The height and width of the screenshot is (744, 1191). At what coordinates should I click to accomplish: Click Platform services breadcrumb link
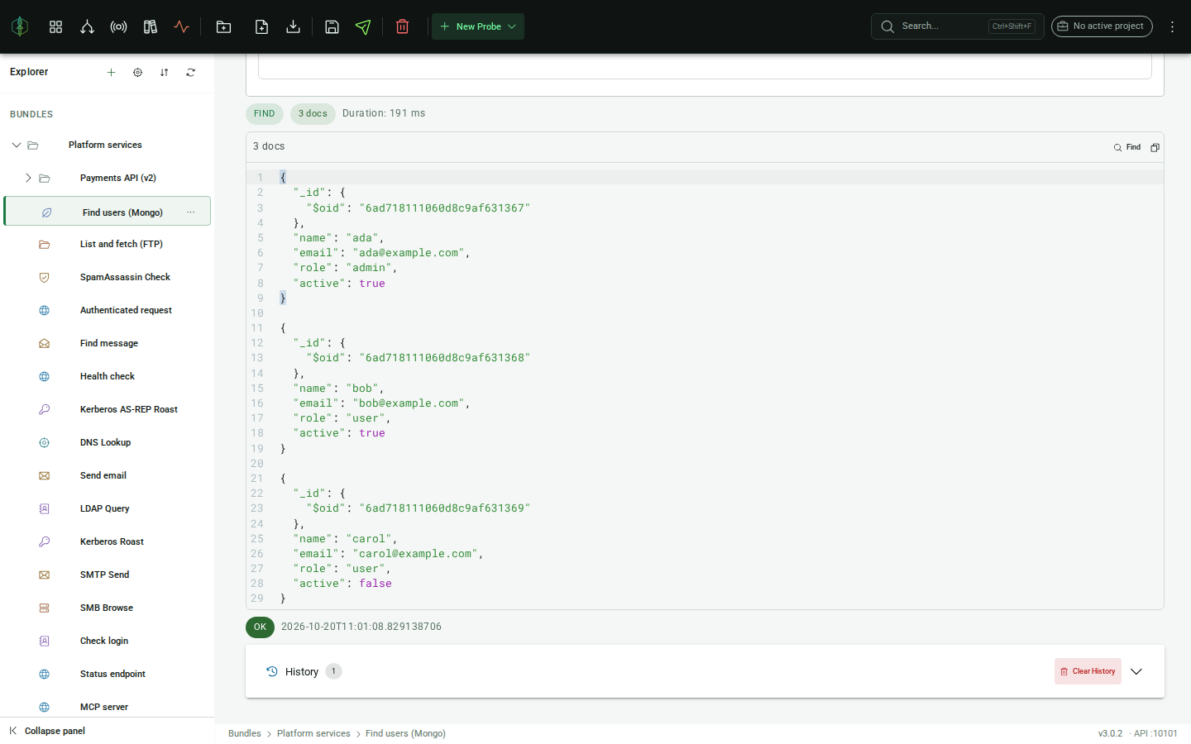click(313, 733)
